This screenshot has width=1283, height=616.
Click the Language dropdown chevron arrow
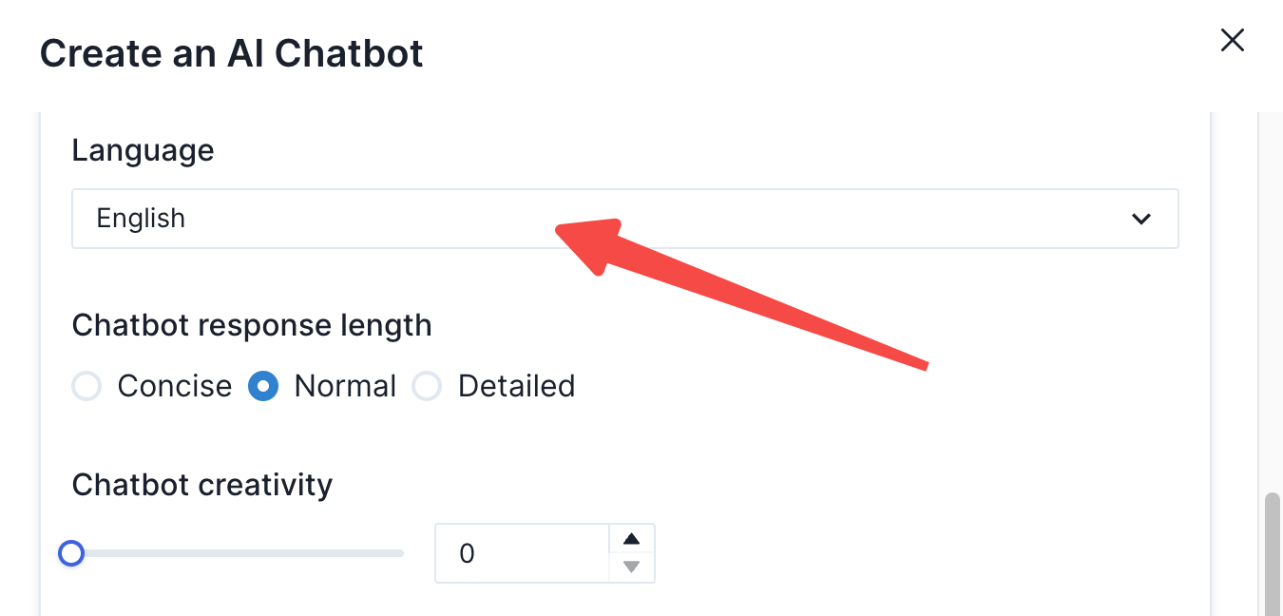tap(1141, 219)
